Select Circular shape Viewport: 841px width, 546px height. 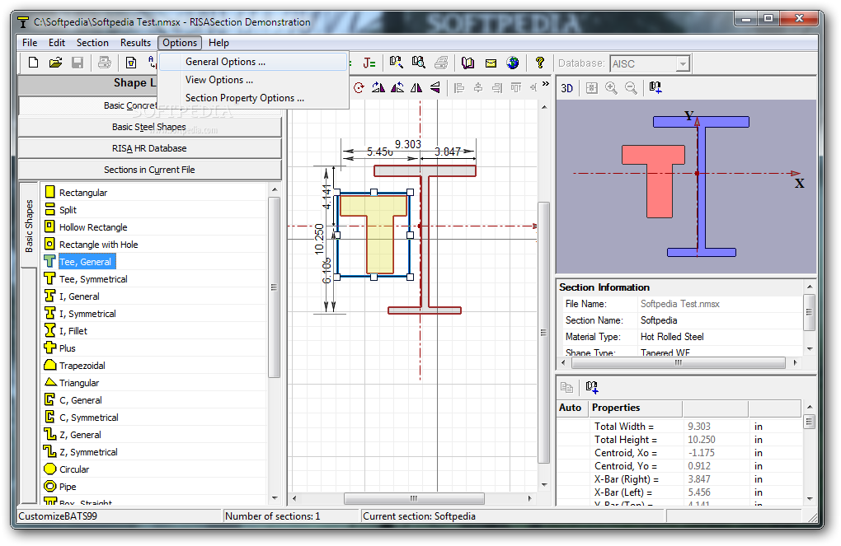pos(74,469)
